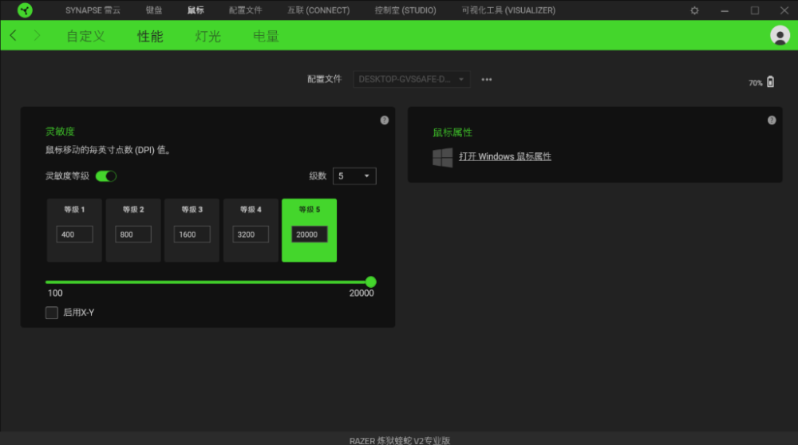Click the DPI slider handle

pos(371,282)
